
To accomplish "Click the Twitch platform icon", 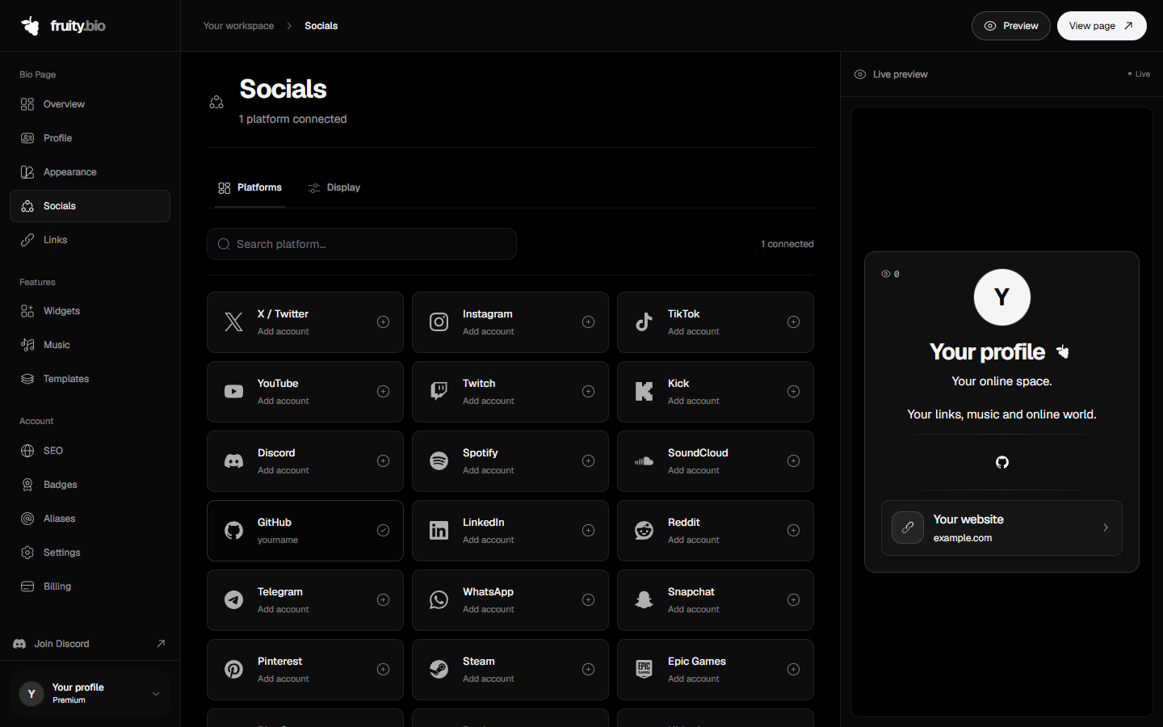I will tap(439, 392).
